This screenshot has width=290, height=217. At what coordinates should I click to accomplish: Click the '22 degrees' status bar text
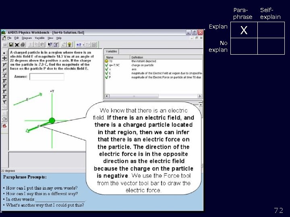[8, 171]
